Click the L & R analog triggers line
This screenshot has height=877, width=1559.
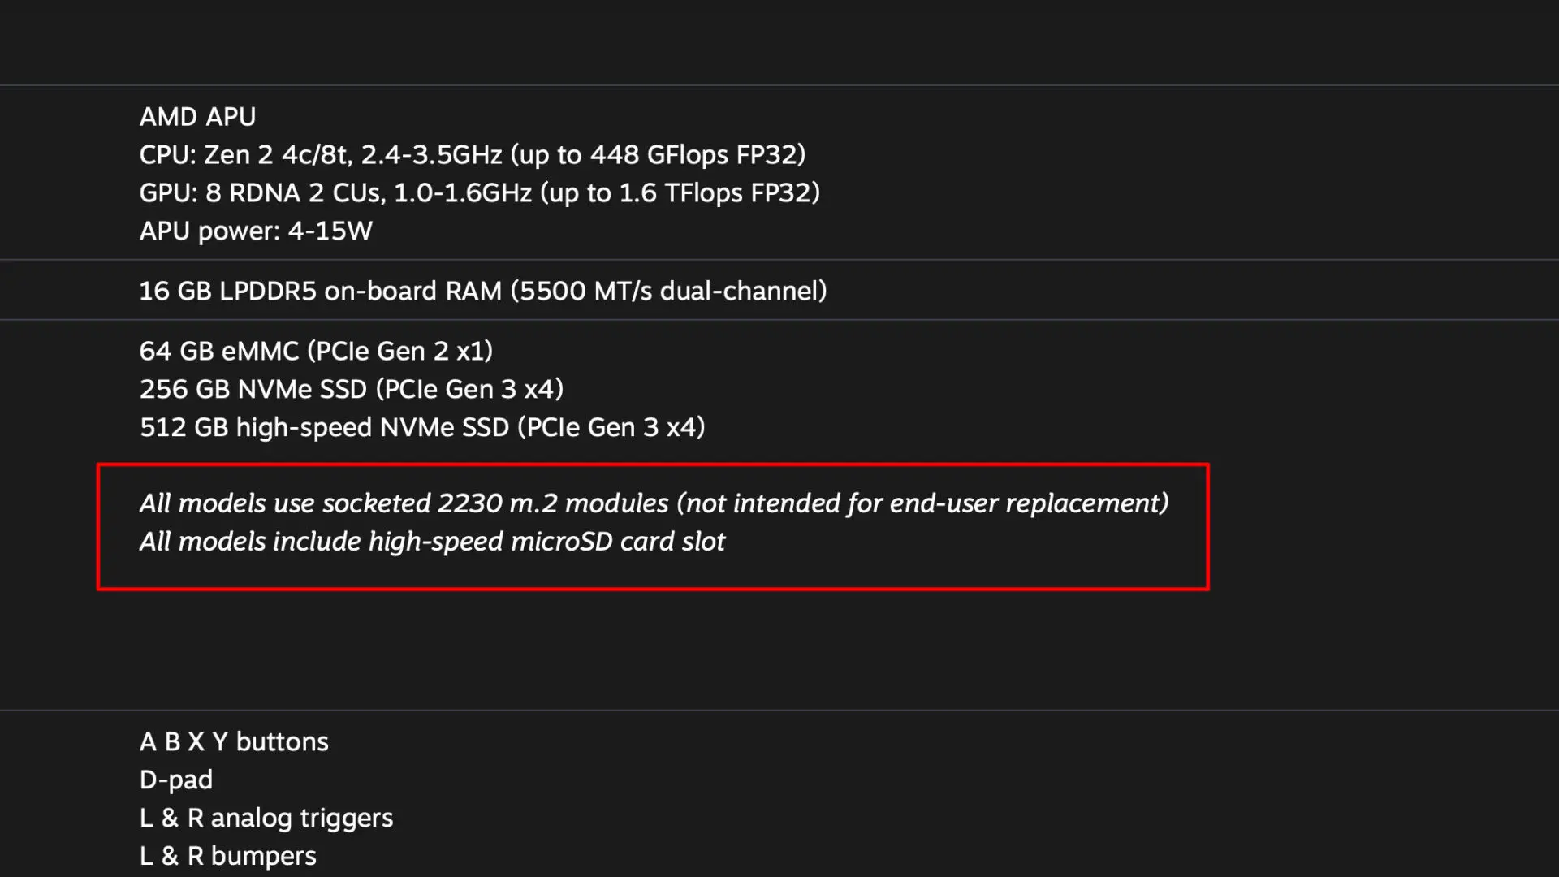coord(266,819)
